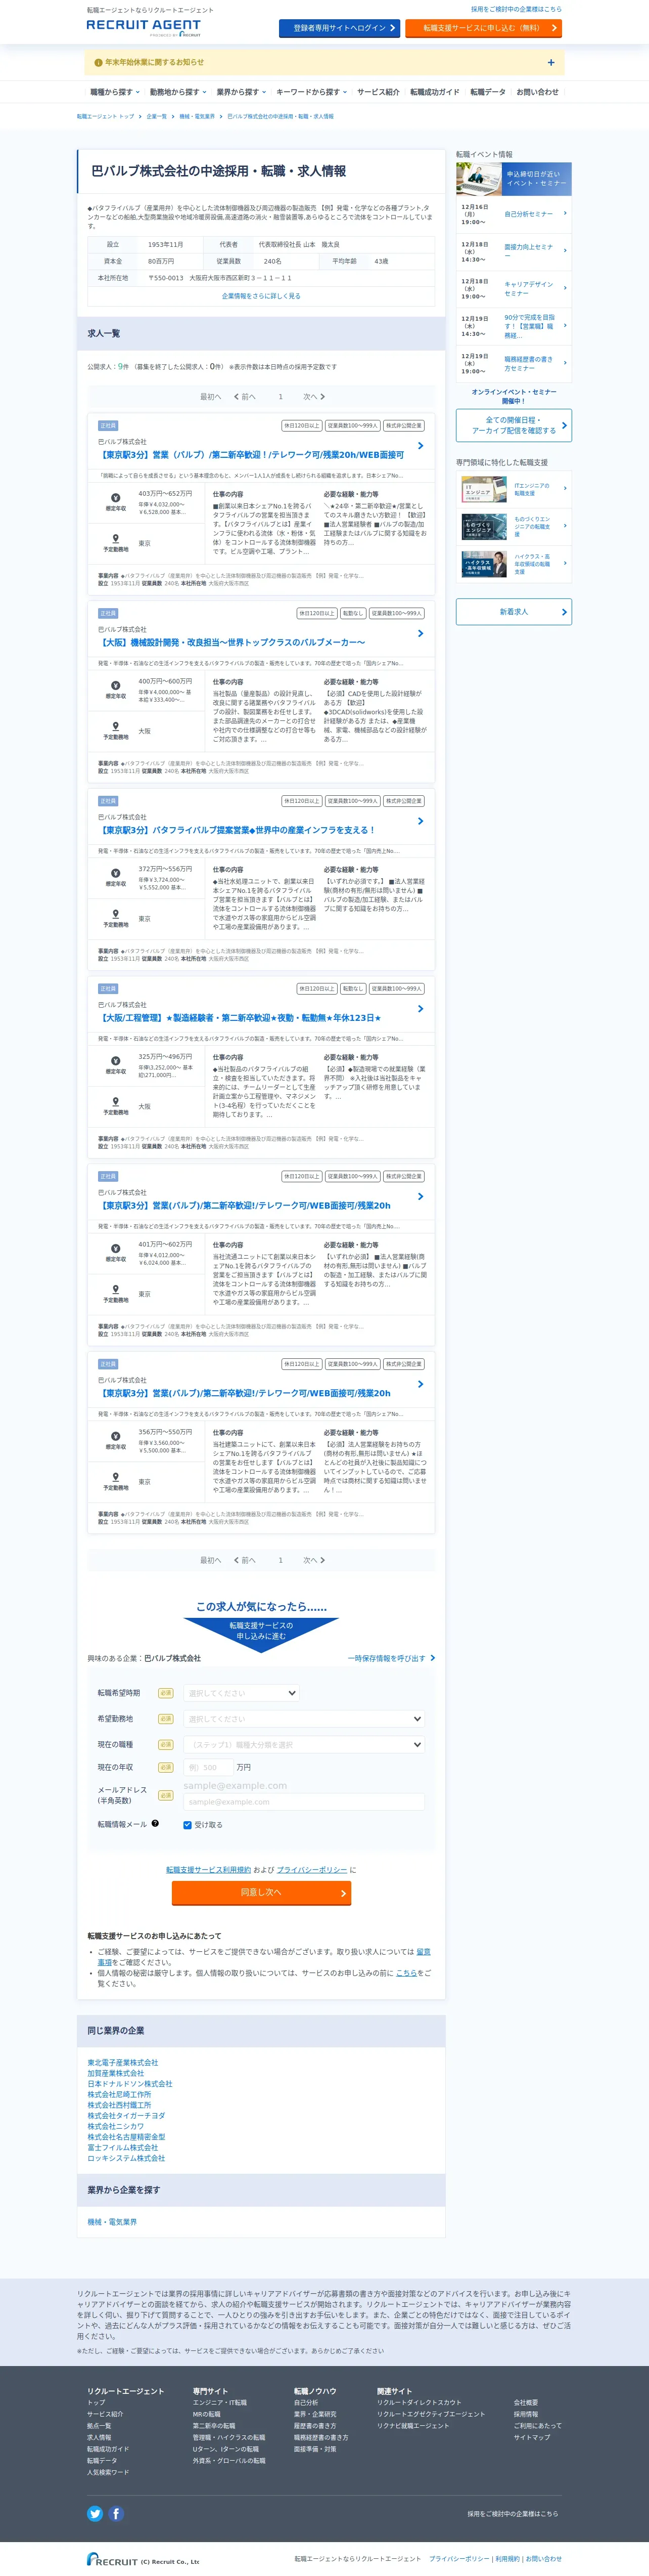Click arrow next to 一時保存情報を呼び出す
This screenshot has width=649, height=2576.
coord(432,1658)
